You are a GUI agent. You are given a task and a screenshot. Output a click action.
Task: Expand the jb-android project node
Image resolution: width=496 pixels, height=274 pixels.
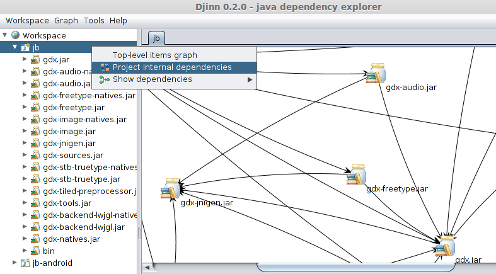click(x=14, y=263)
